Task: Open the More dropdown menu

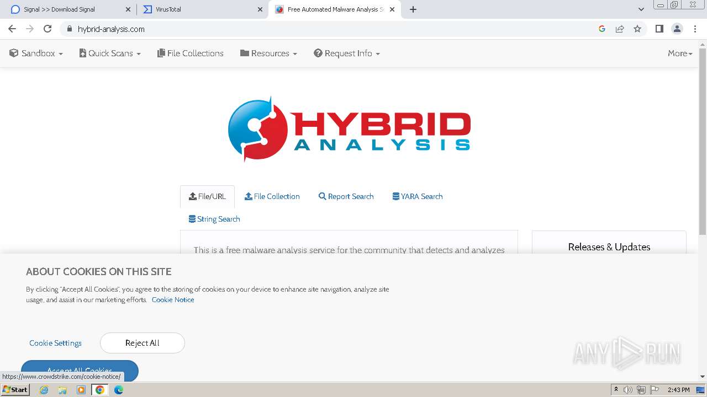Action: click(680, 53)
